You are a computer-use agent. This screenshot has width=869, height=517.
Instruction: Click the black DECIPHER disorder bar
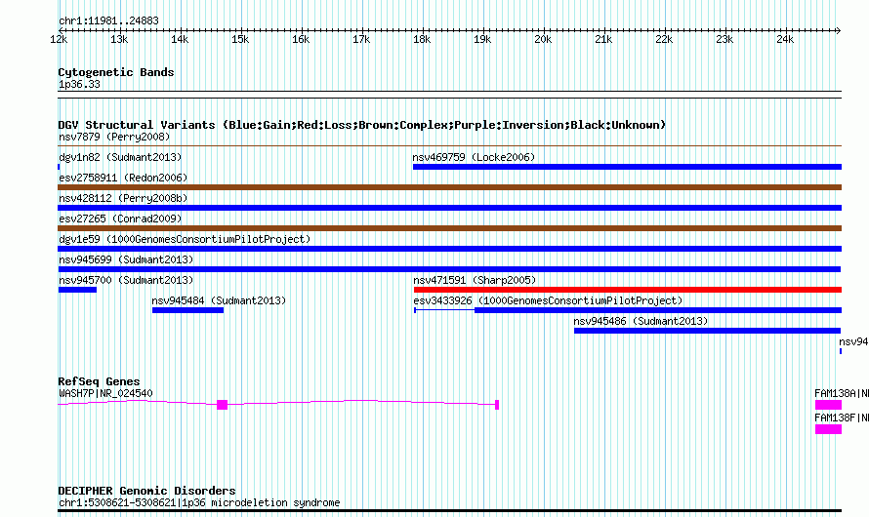tap(449, 511)
